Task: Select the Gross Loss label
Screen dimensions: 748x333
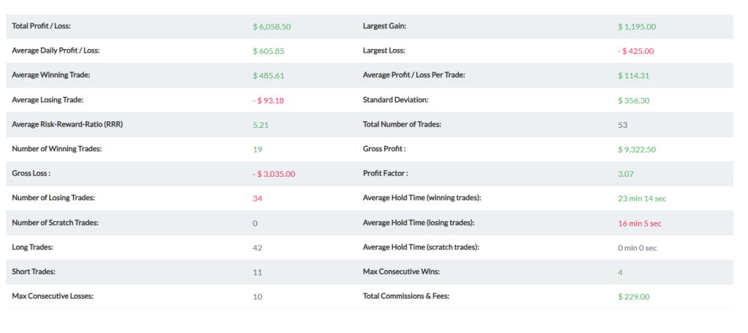Action: click(31, 173)
